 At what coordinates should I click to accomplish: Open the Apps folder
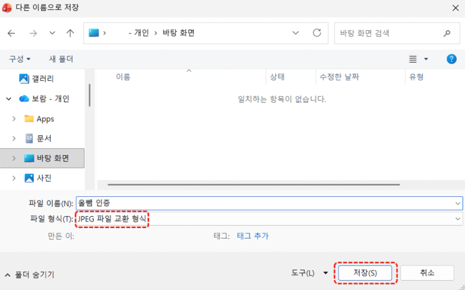(x=39, y=119)
